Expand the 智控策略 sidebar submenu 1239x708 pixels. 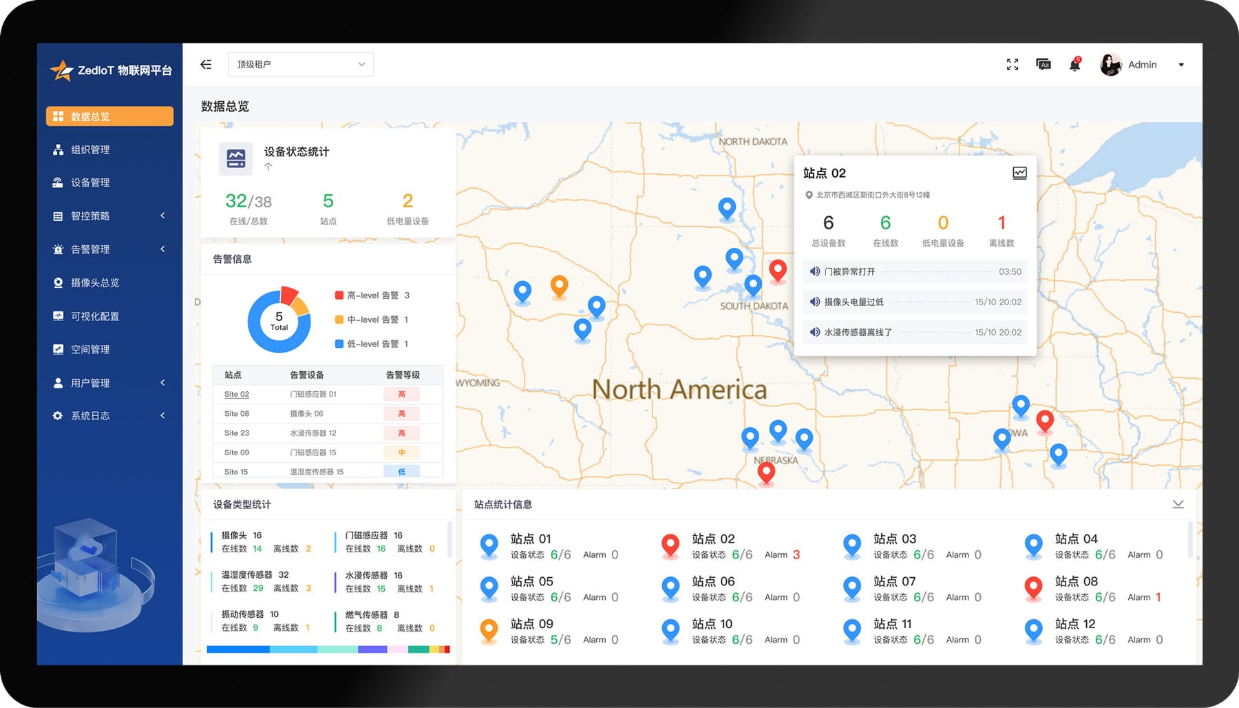(110, 216)
